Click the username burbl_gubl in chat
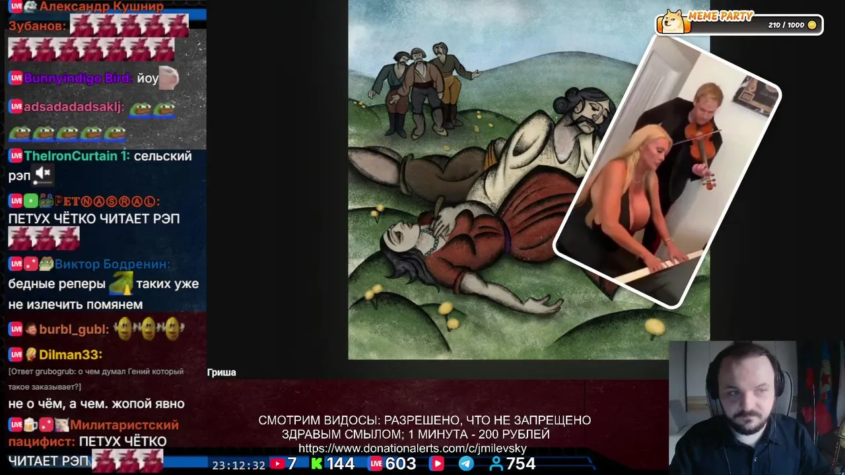 coord(73,329)
